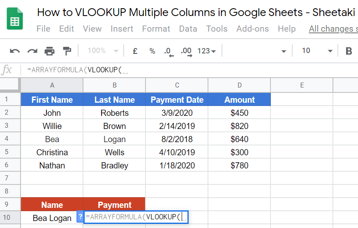Click the cell editor in B10

tap(136, 217)
